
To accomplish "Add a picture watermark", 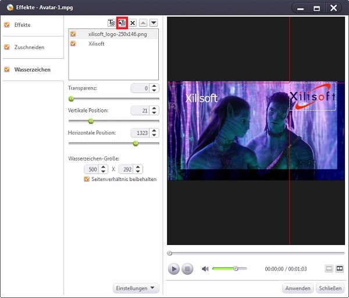I will coord(122,23).
